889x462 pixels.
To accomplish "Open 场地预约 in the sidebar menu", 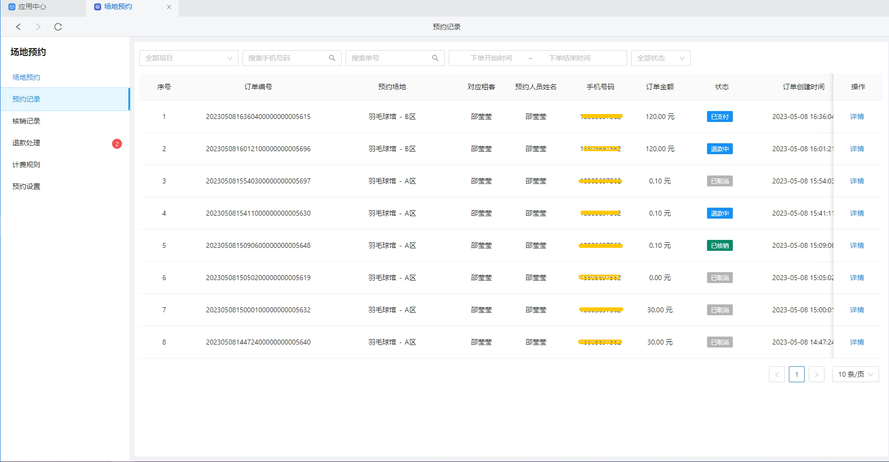I will pyautogui.click(x=26, y=77).
